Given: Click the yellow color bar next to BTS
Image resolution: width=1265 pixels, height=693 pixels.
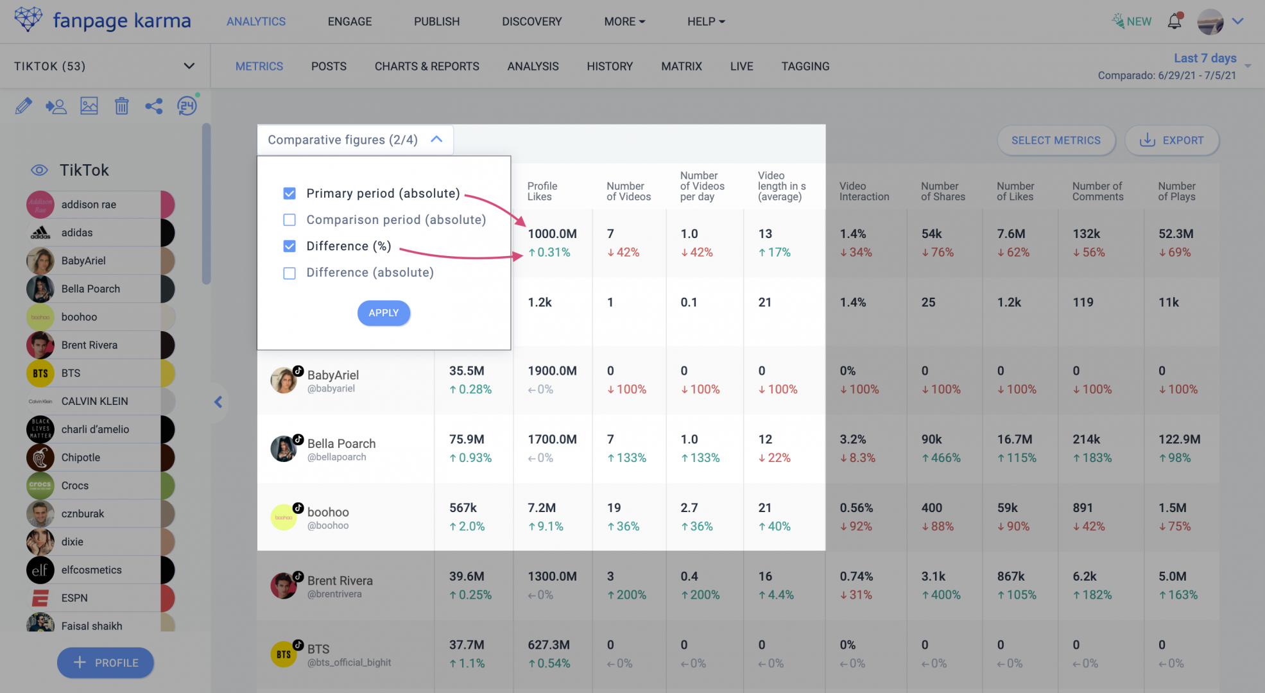Looking at the screenshot, I should pyautogui.click(x=168, y=373).
